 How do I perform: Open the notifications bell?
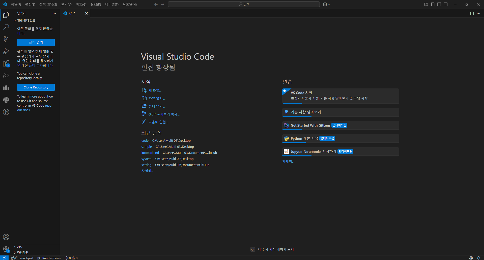[x=479, y=258]
